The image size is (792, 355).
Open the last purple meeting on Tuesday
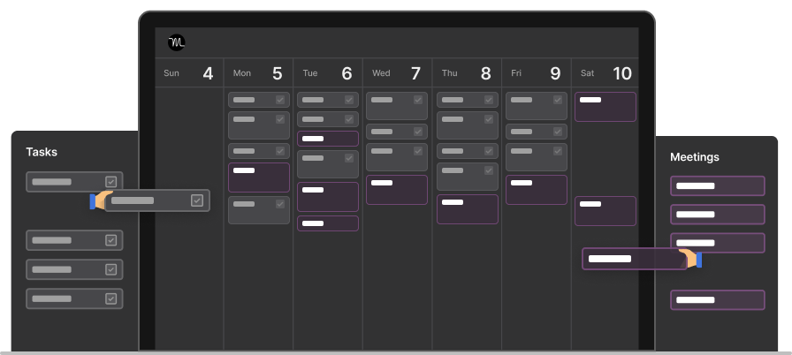(328, 223)
